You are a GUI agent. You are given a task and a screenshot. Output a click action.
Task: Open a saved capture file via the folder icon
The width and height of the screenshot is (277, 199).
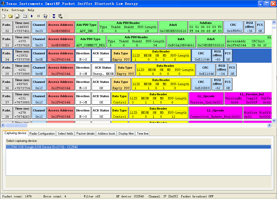tap(10, 16)
